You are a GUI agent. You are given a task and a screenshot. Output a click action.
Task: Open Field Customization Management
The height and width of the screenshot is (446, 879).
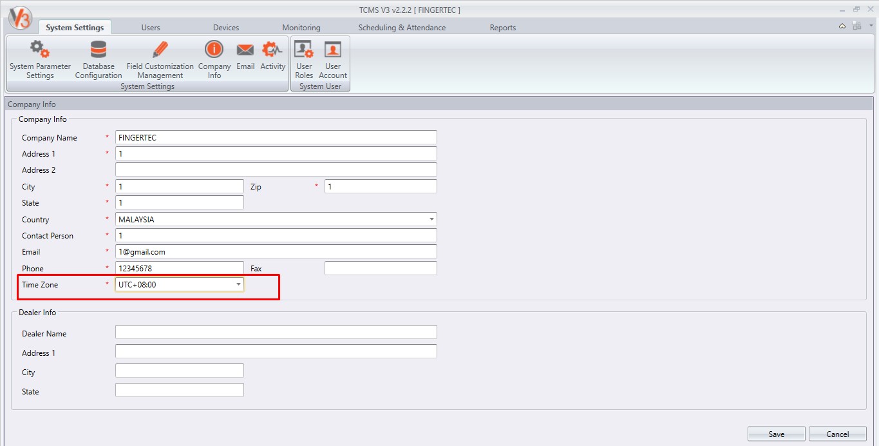(160, 60)
